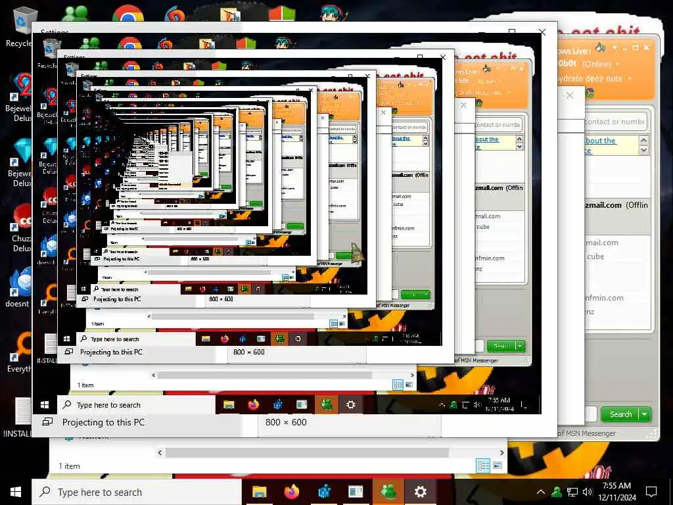
Task: Open the dropdown arrow beside outermost Search button
Action: pyautogui.click(x=645, y=414)
